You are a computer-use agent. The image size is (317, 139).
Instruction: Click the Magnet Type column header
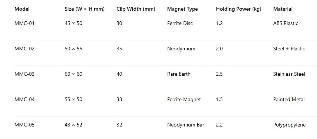tap(183, 9)
